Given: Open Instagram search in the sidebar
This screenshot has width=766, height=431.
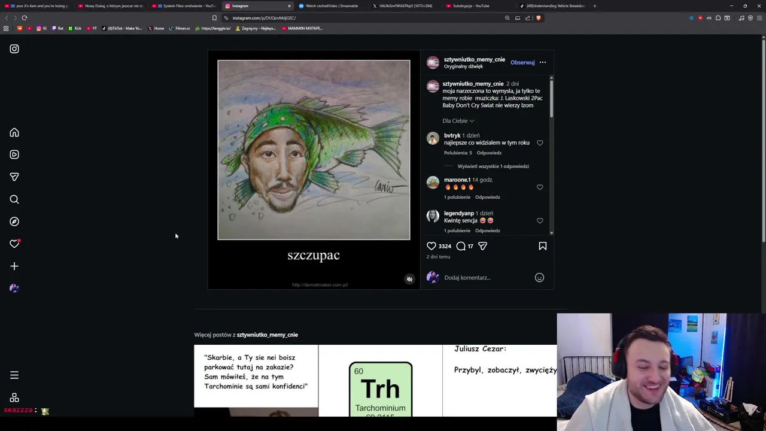Looking at the screenshot, I should point(14,199).
